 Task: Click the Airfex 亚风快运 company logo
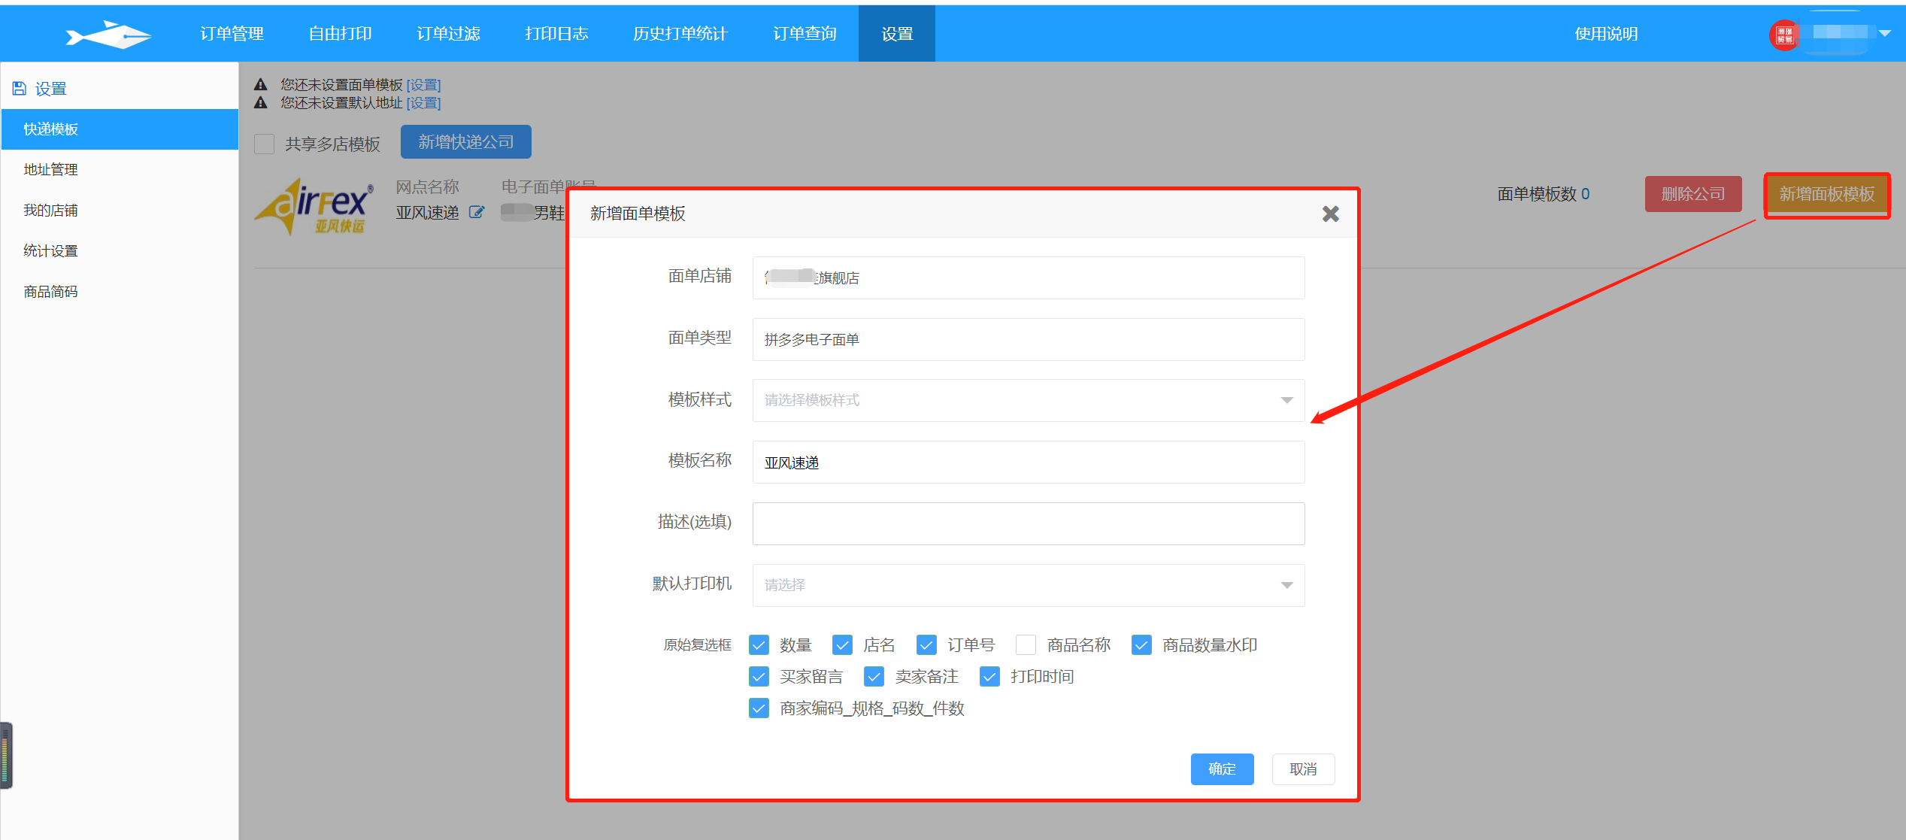coord(314,207)
